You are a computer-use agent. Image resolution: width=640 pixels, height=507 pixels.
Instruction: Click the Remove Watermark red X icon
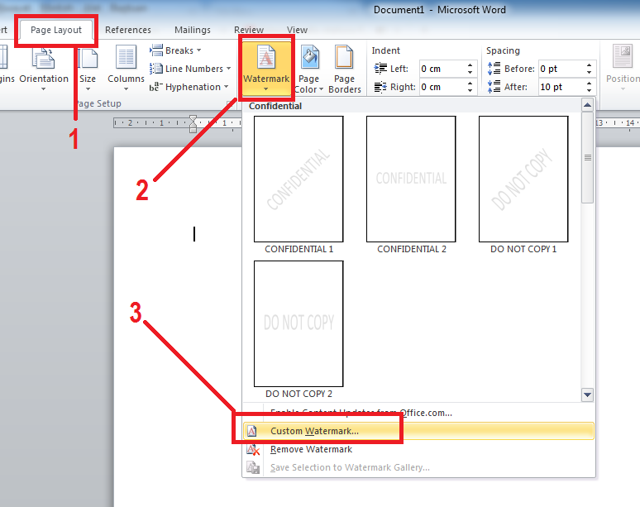coord(253,449)
